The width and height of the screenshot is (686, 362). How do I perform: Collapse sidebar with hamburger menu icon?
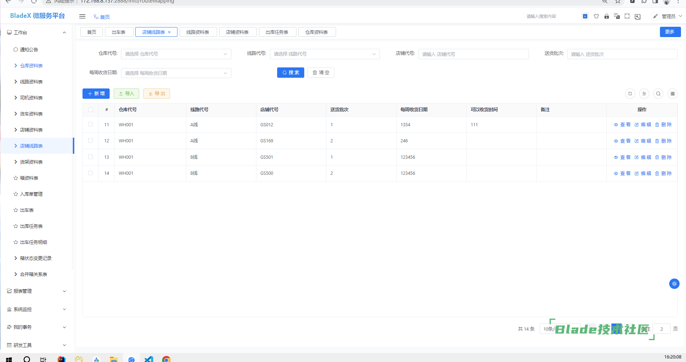tap(82, 16)
